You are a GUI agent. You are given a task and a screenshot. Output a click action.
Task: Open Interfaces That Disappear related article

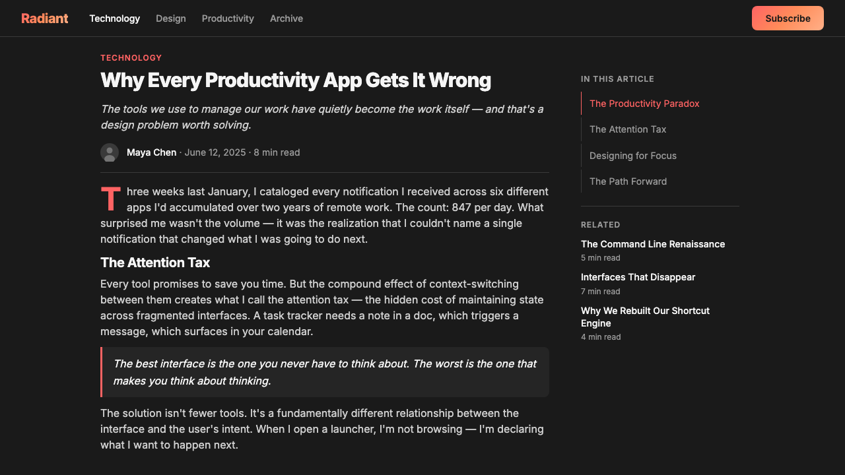point(638,277)
